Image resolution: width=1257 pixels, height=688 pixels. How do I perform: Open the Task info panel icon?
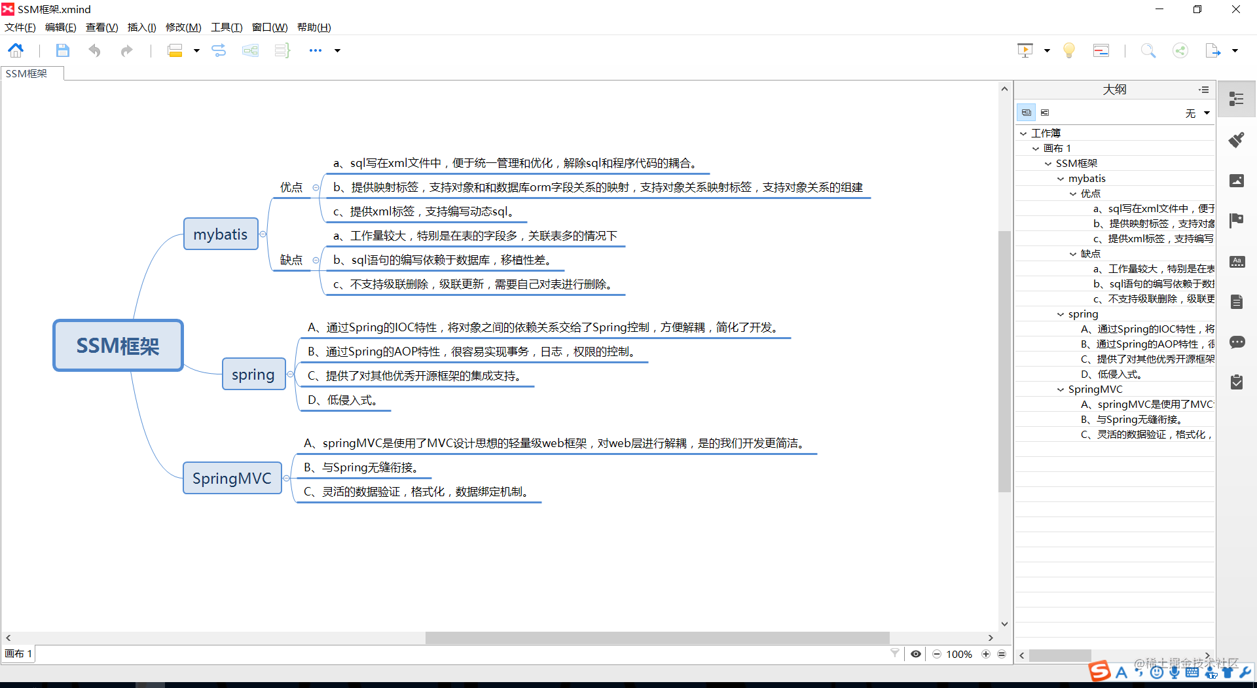click(x=1237, y=382)
